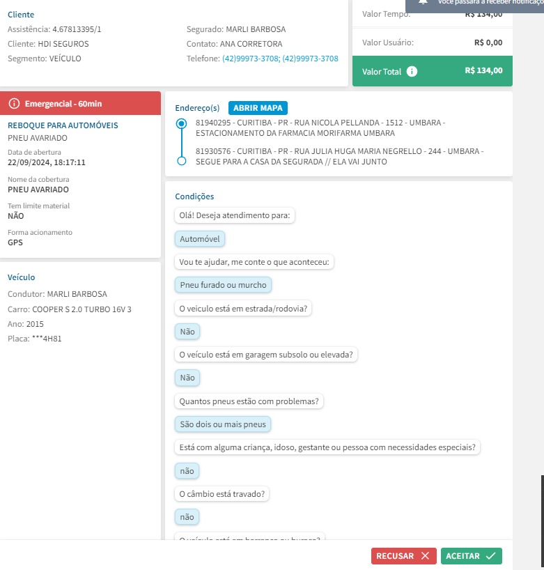Image resolution: width=544 pixels, height=570 pixels.
Task: Click the info icon beside Valor Total
Action: click(412, 72)
